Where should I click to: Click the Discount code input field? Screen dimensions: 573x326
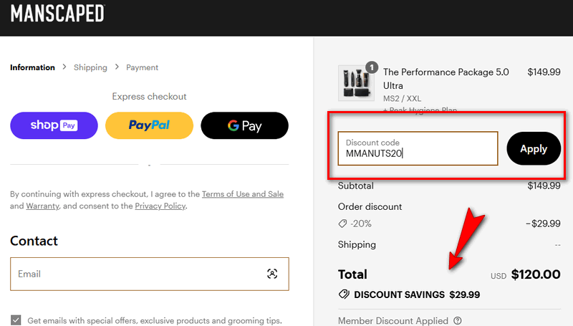point(418,148)
